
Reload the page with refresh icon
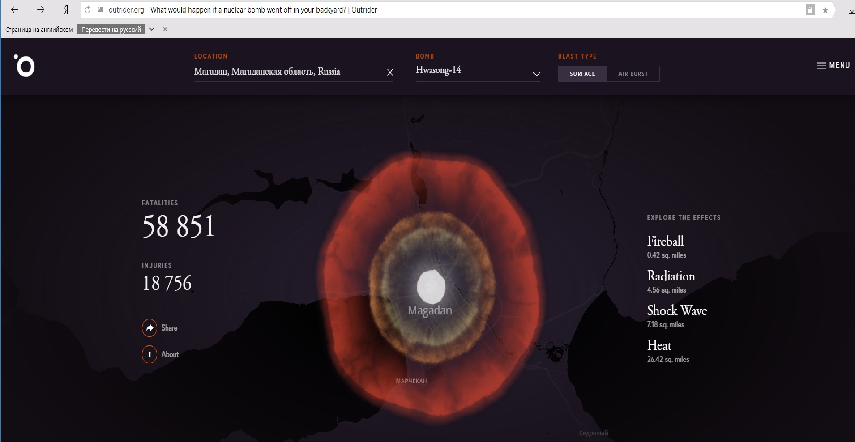click(x=88, y=10)
